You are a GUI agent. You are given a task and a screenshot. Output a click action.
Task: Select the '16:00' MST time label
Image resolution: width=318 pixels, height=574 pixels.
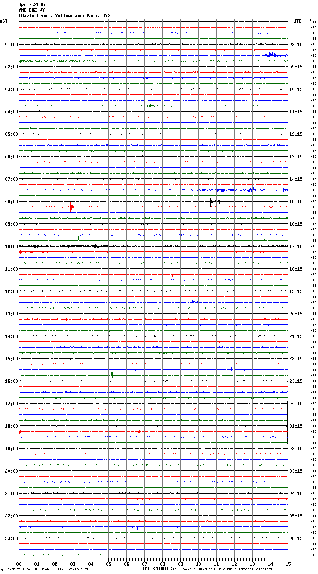[12, 381]
